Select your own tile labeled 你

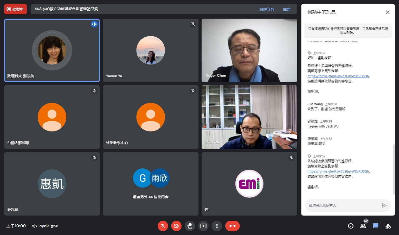249,184
